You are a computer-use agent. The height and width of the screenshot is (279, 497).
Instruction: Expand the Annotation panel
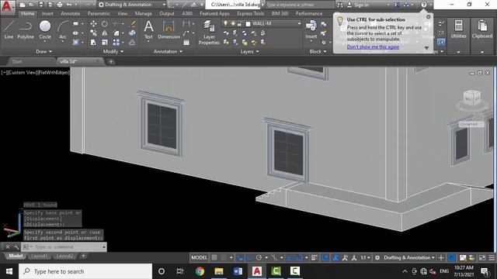tap(168, 51)
